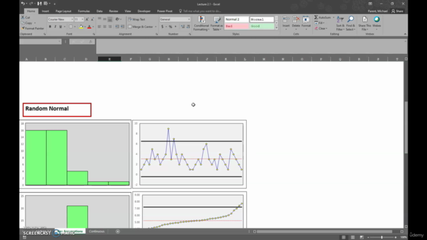Apply Accounting dollar number format
Screen dimensions: 427x240
(162, 27)
